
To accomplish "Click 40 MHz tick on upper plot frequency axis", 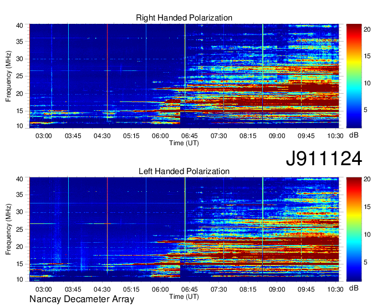I will click(20, 25).
